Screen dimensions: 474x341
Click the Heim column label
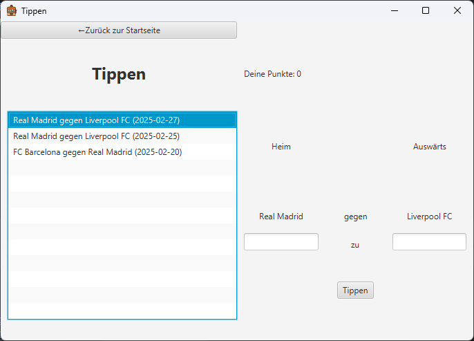point(281,147)
